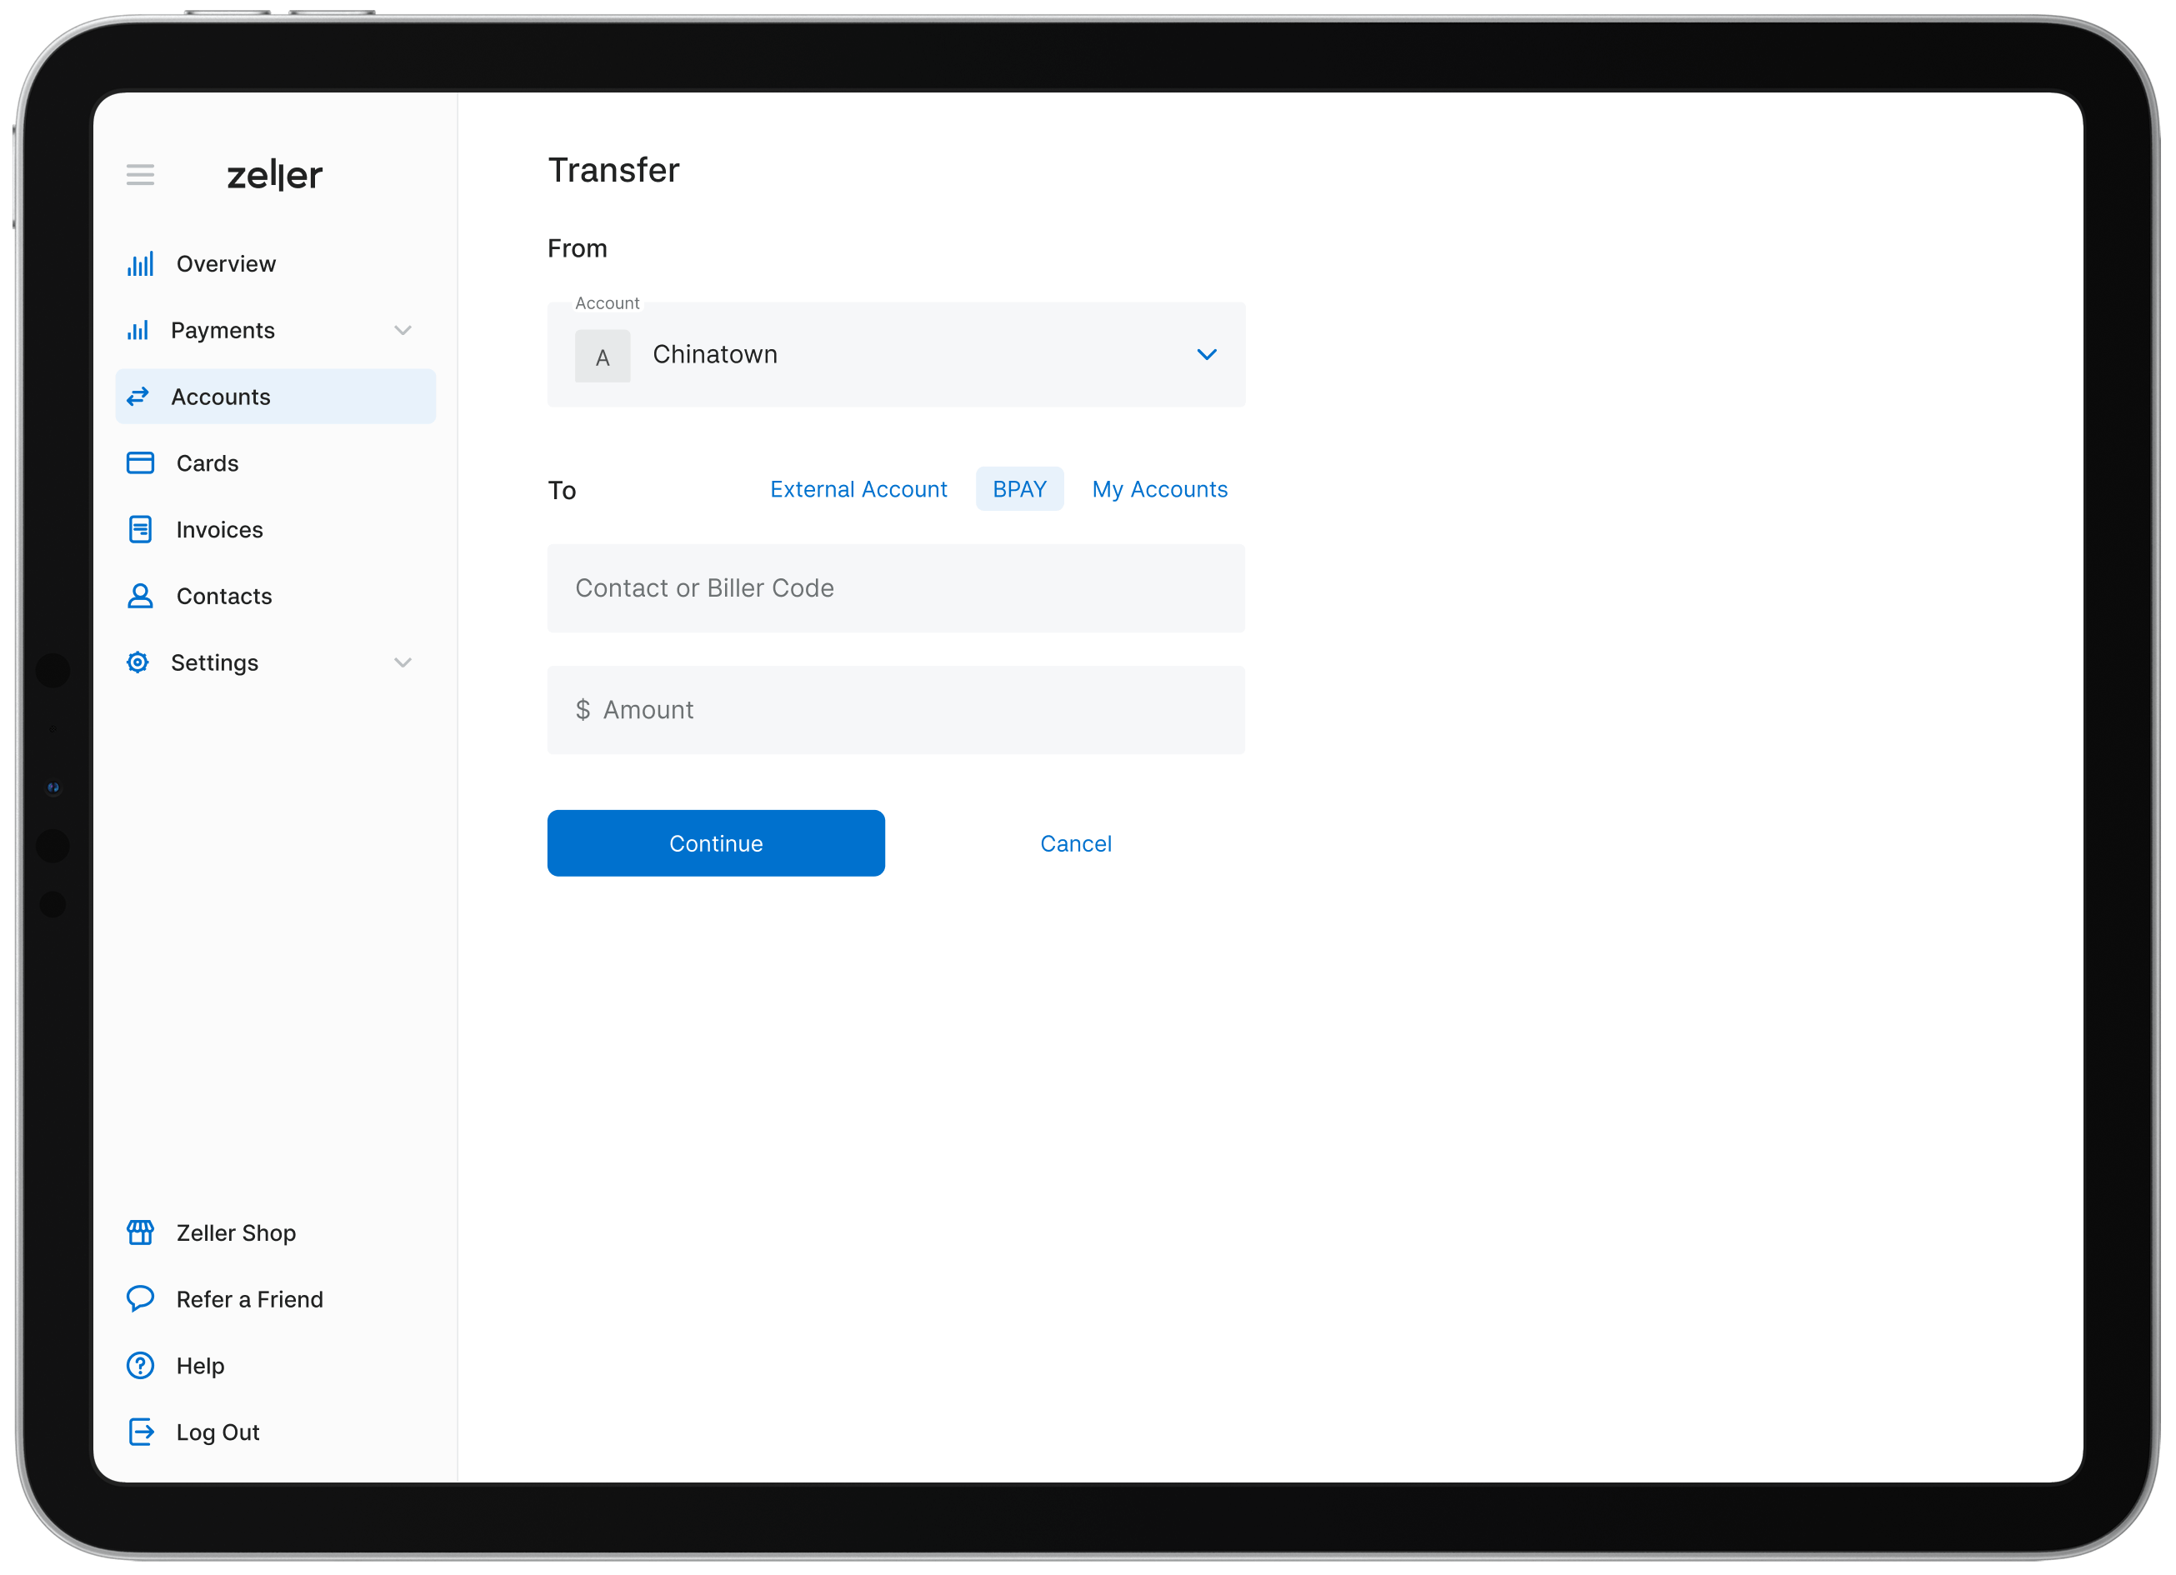Click the Overview bar chart icon
Image resolution: width=2176 pixels, height=1575 pixels.
click(140, 264)
